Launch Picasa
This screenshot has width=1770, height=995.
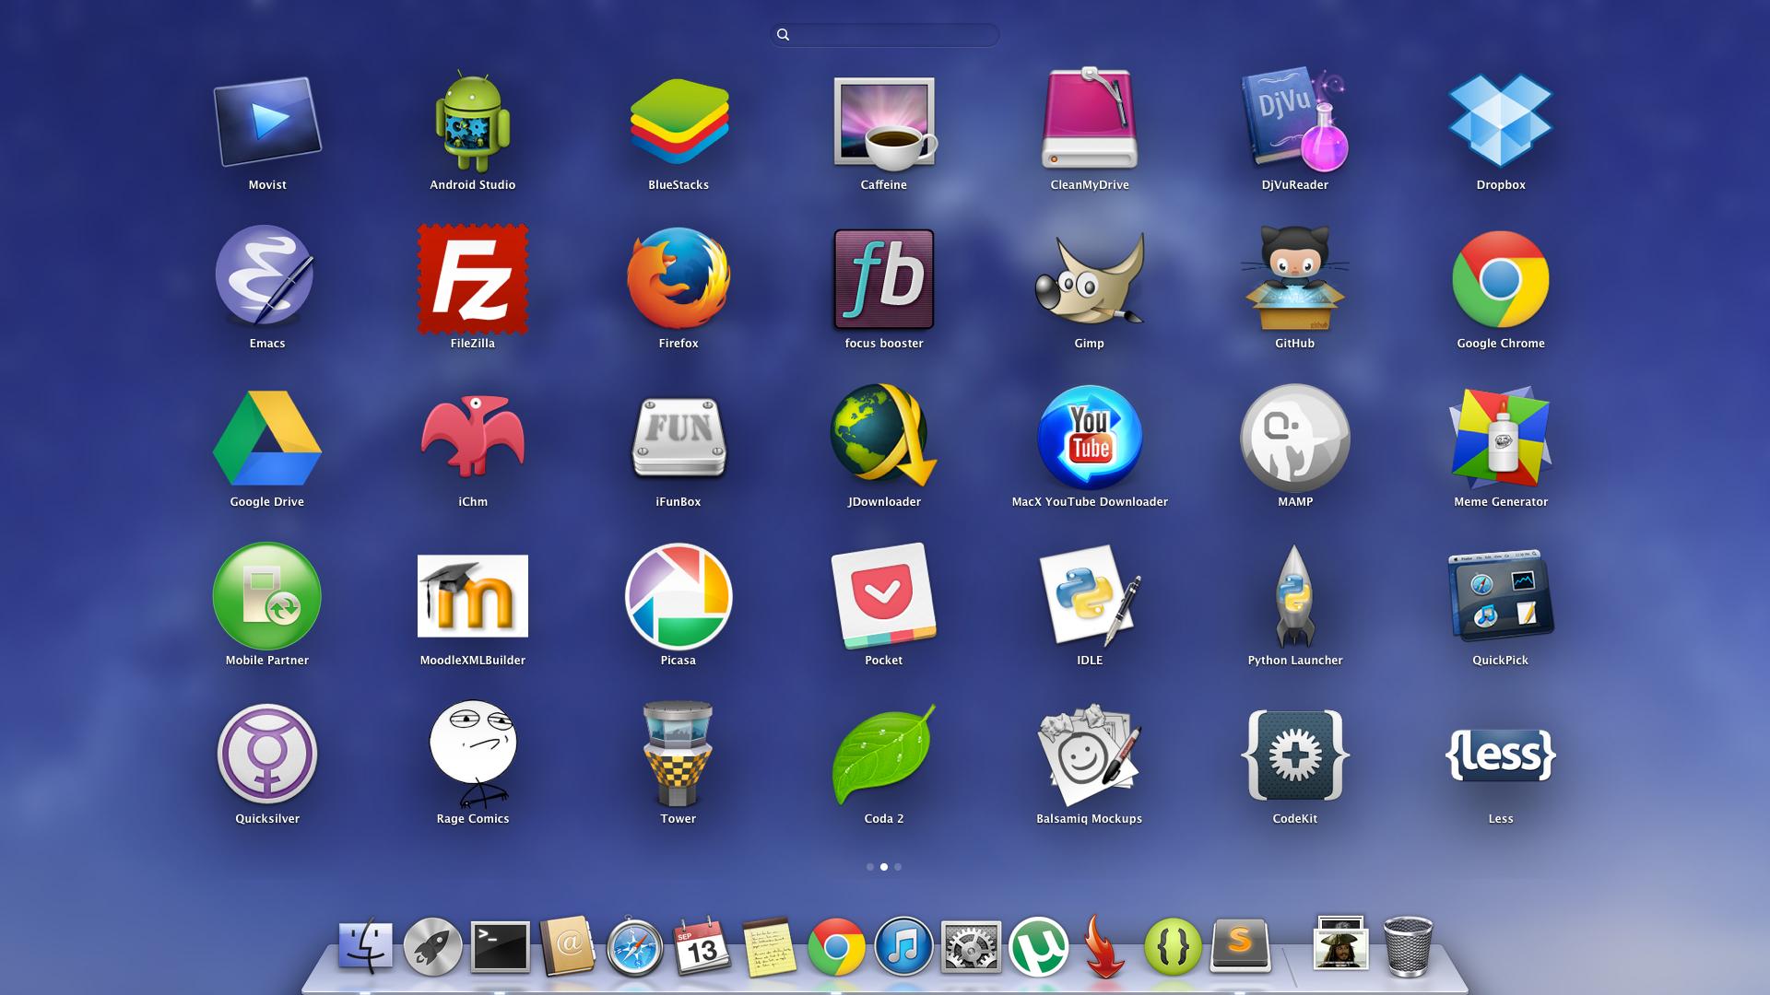pyautogui.click(x=678, y=596)
